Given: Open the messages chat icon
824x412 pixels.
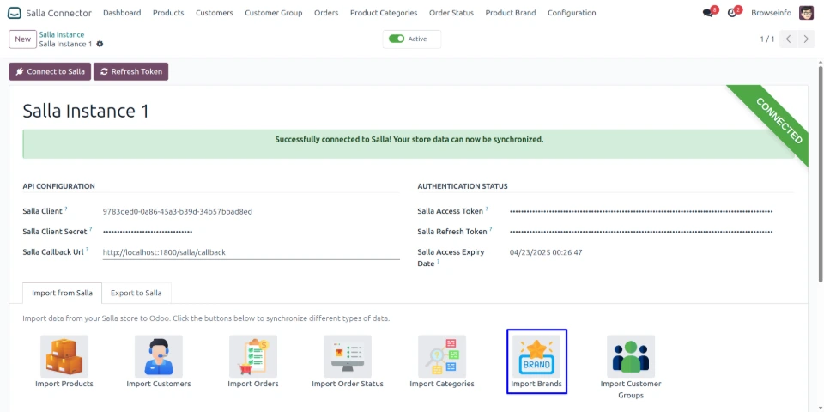Looking at the screenshot, I should [708, 13].
